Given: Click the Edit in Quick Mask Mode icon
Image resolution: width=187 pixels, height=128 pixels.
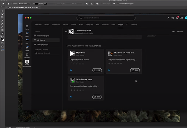Looking at the screenshot, I should (x=2, y=43).
